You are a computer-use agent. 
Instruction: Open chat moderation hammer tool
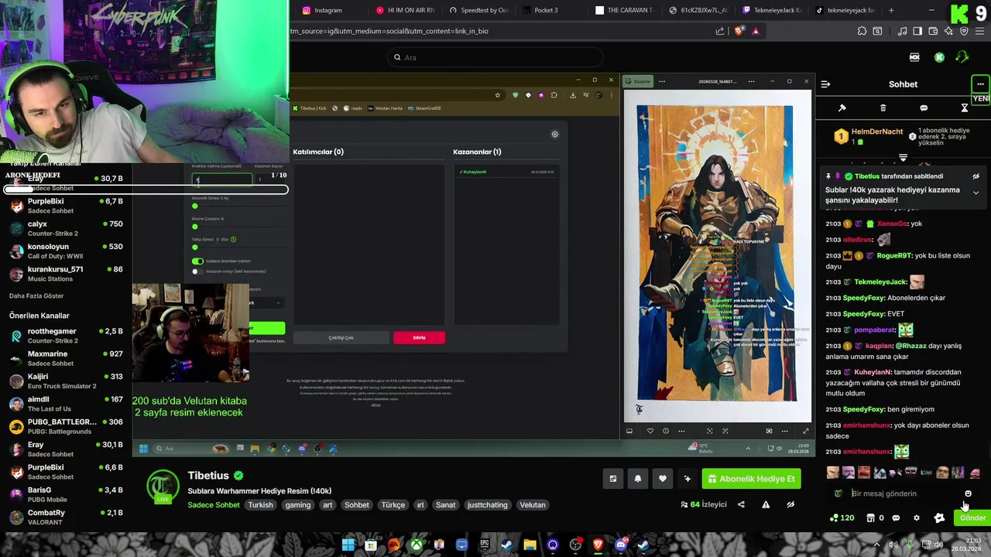tap(842, 108)
